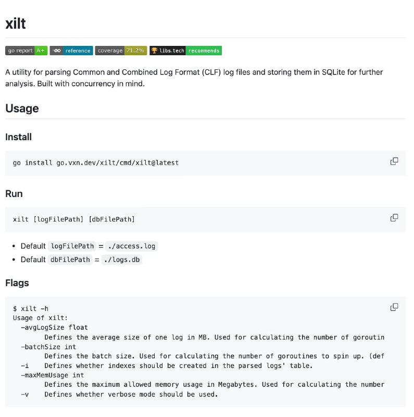This screenshot has width=414, height=417.
Task: Click the Flags subsection heading
Action: point(17,283)
